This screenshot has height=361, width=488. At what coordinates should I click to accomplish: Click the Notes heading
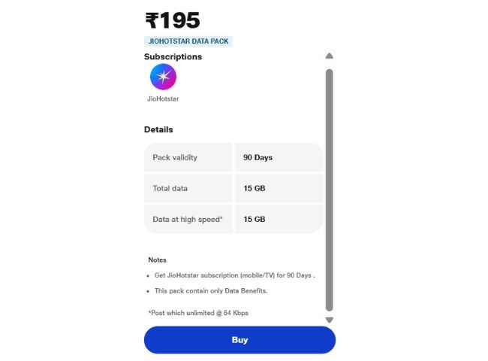[x=157, y=260]
